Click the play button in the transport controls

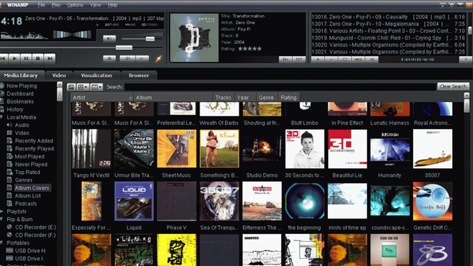[x=15, y=58]
